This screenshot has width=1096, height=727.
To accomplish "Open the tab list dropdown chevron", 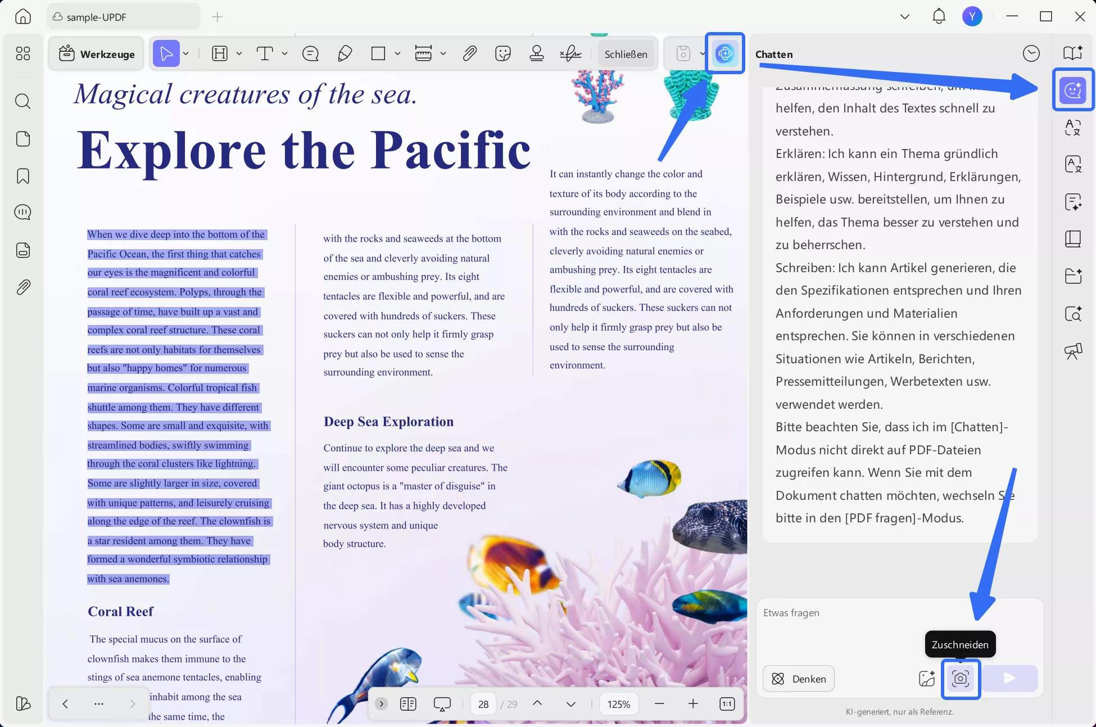I will [904, 17].
